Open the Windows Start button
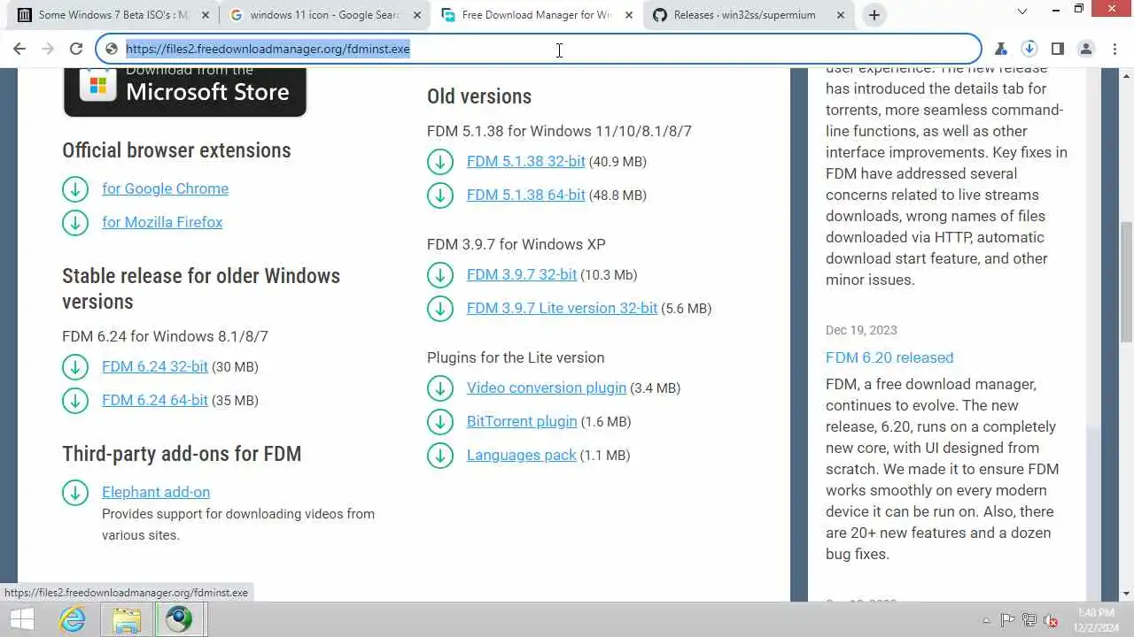1134x637 pixels. [20, 619]
